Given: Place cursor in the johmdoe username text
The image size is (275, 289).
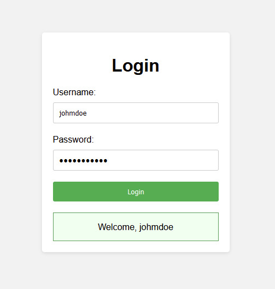Looking at the screenshot, I should click(73, 113).
